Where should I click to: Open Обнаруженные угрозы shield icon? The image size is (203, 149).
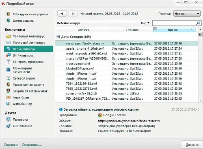click(9, 14)
